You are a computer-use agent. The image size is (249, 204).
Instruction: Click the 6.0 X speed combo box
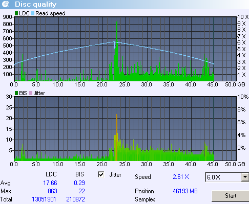tap(227, 177)
